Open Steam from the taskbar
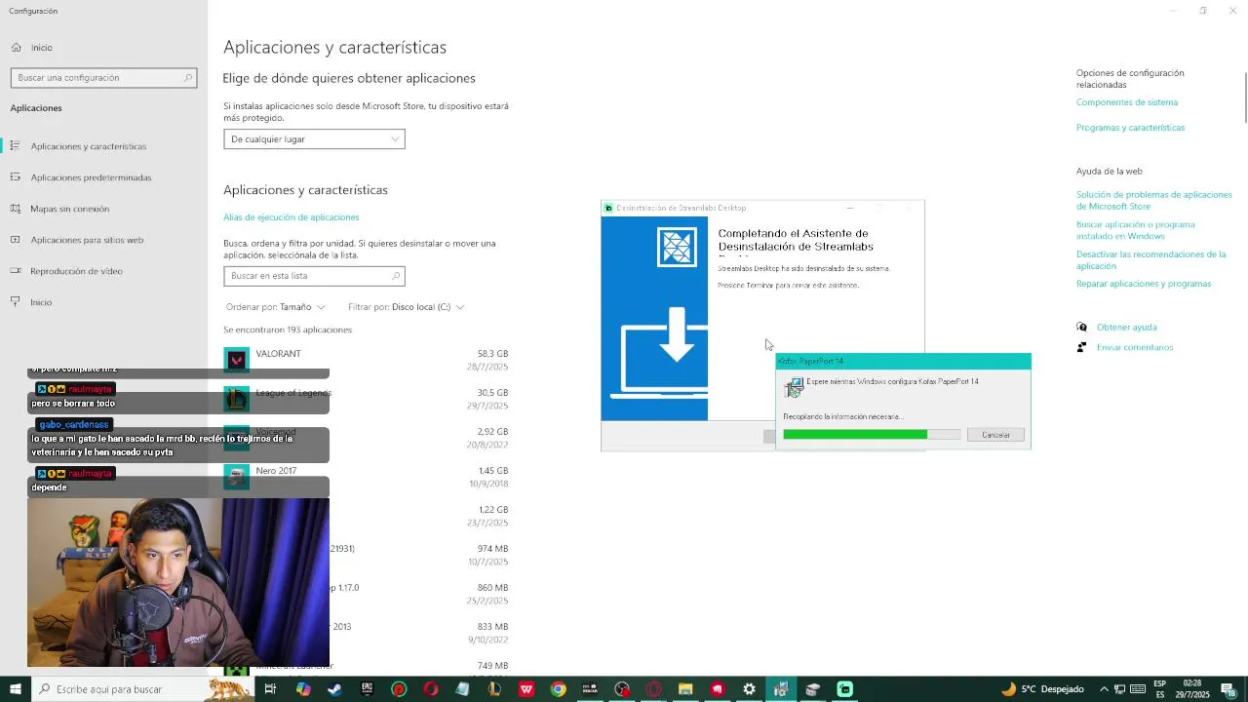This screenshot has height=702, width=1248. click(x=334, y=689)
